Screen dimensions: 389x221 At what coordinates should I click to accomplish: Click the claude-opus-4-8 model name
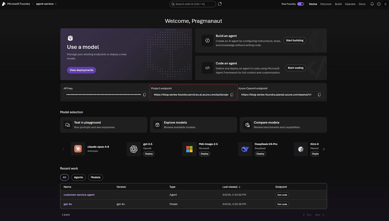point(98,147)
